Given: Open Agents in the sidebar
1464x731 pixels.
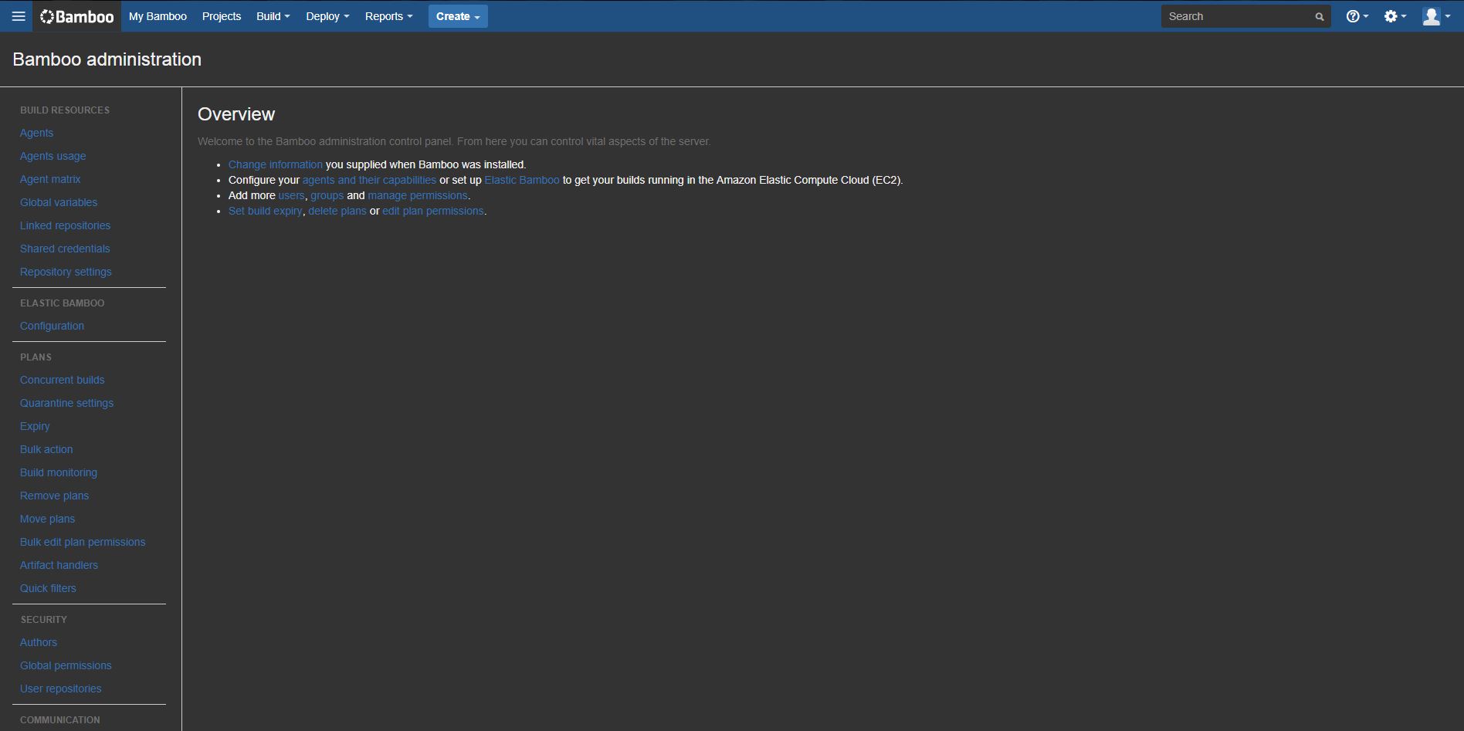Looking at the screenshot, I should coord(36,133).
